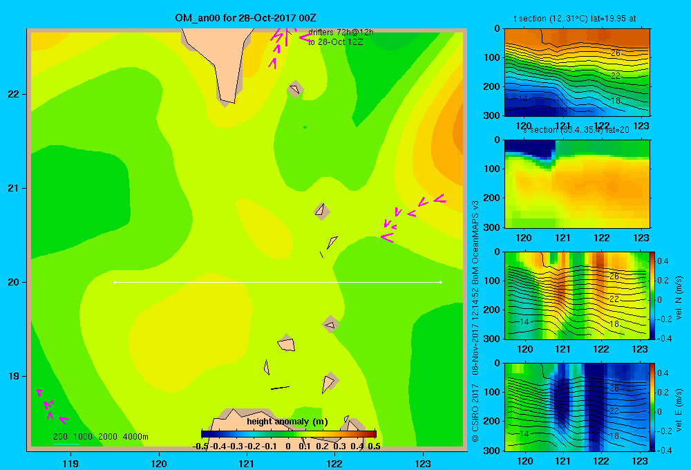The width and height of the screenshot is (691, 470).
Task: Click the title "OM_an00 for 28-Oct-2017 00Z"
Action: tap(245, 18)
